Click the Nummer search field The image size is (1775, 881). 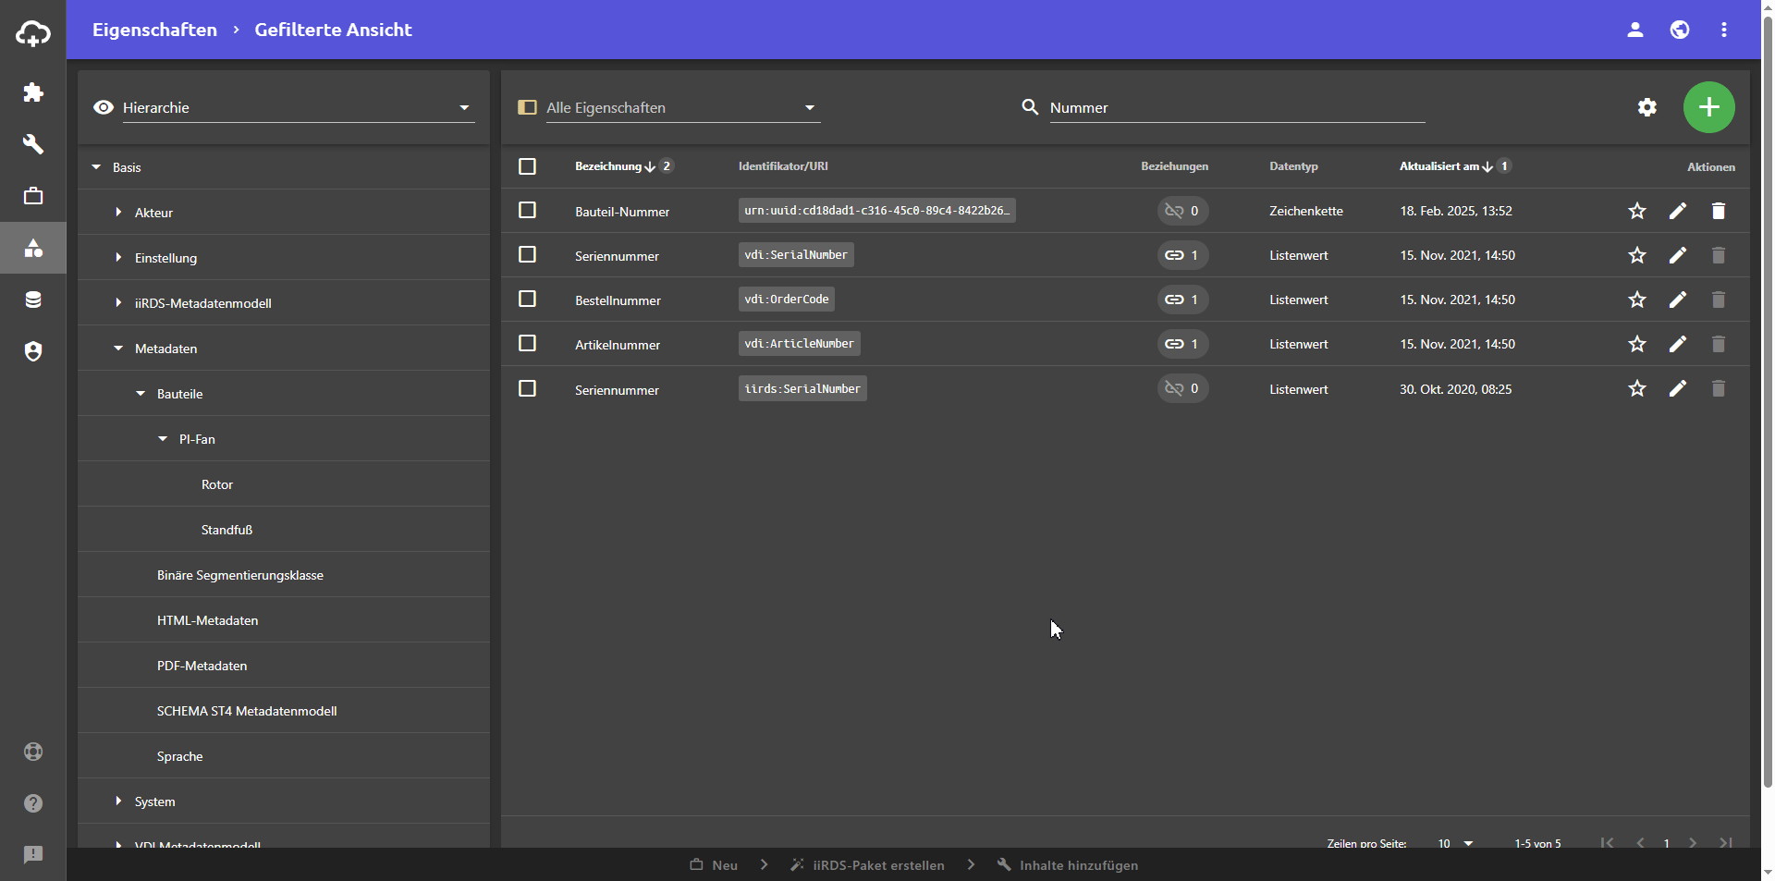pyautogui.click(x=1235, y=108)
